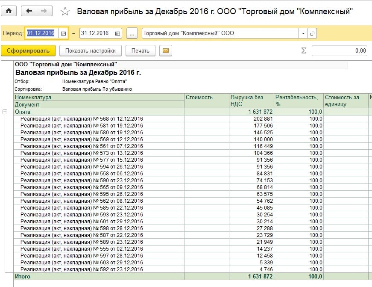Open the organization's card with open icon
This screenshot has width=372, height=287.
(x=313, y=33)
